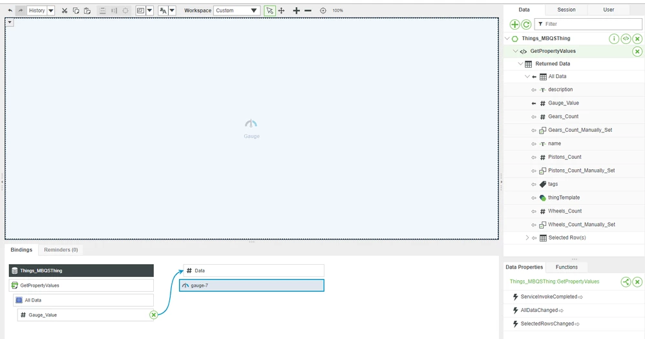Image resolution: width=645 pixels, height=339 pixels.
Task: Click the Things_MBQSThing info icon
Action: click(614, 39)
